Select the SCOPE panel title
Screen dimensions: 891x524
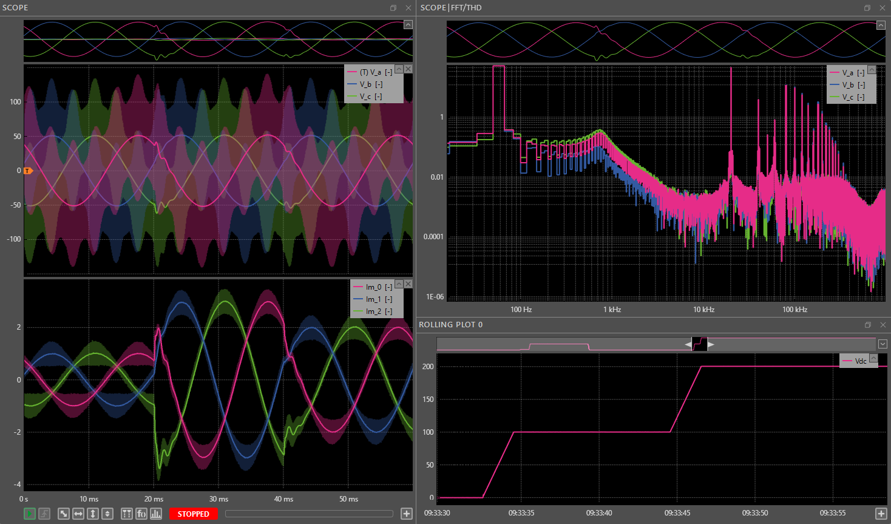coord(15,8)
